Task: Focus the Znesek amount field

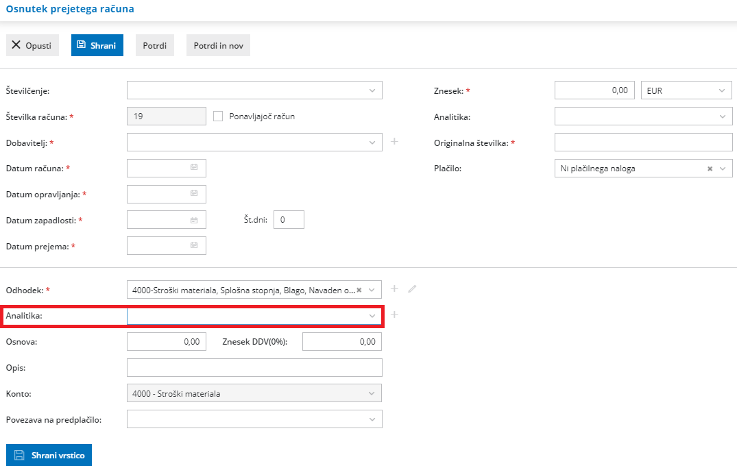Action: pyautogui.click(x=594, y=90)
